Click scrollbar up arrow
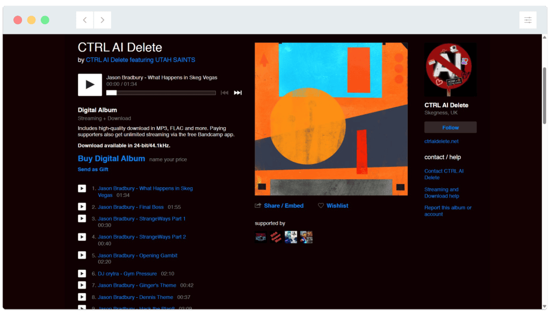The width and height of the screenshot is (550, 315). tap(545, 37)
